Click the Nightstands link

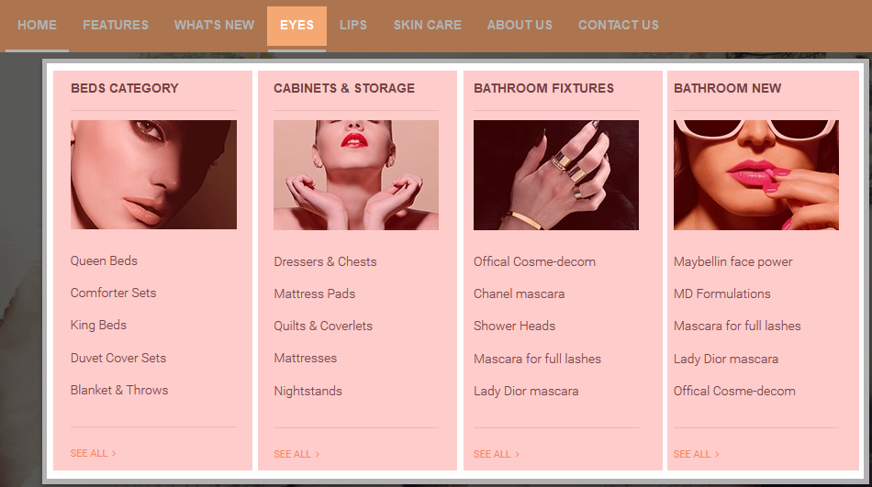[308, 391]
